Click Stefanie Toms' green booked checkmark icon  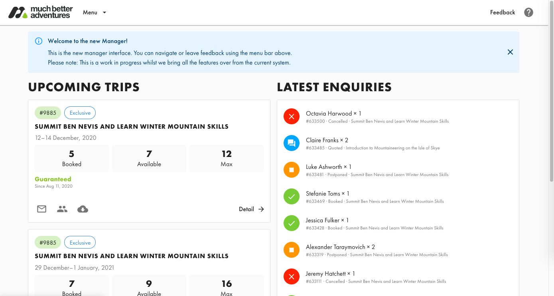coord(292,197)
